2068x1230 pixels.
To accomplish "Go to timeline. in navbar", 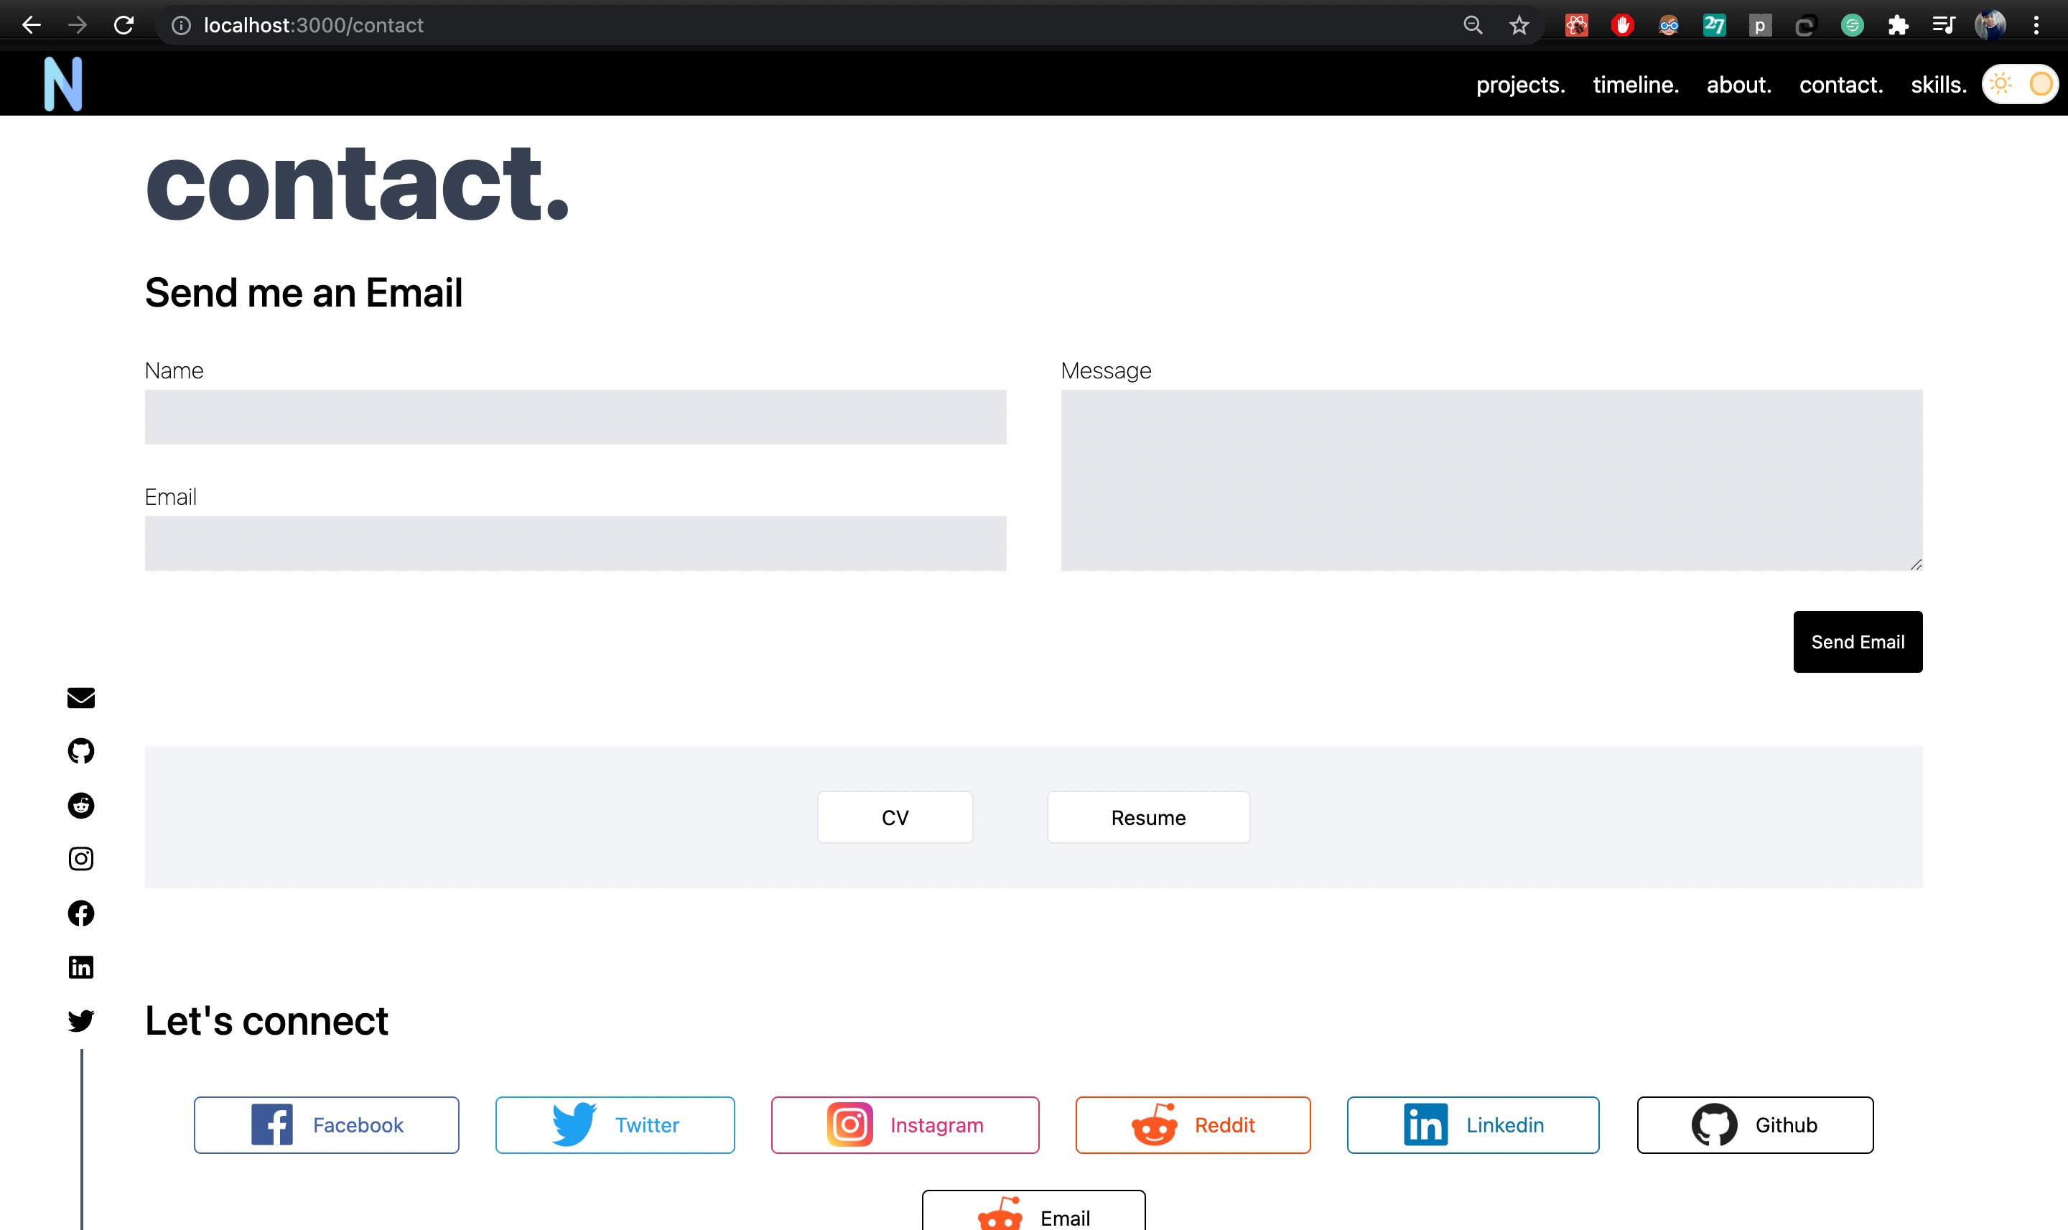I will coord(1635,85).
